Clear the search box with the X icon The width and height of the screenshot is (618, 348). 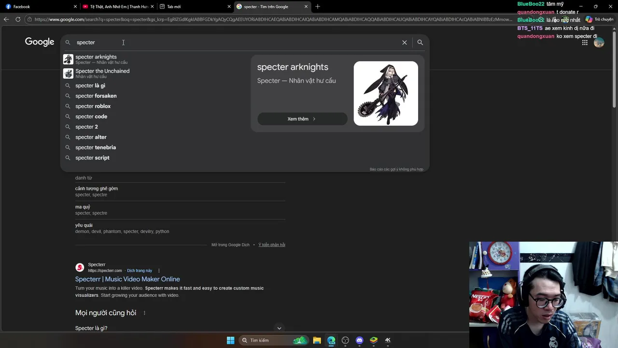coord(405,43)
